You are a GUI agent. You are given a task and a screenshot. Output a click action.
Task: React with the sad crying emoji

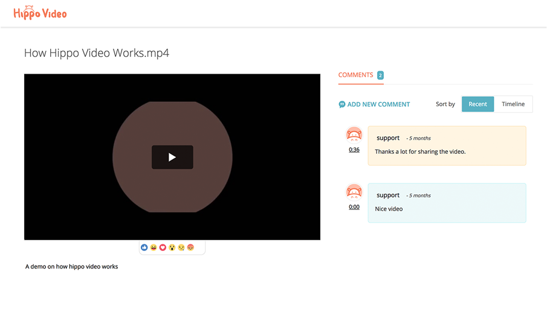(x=181, y=247)
